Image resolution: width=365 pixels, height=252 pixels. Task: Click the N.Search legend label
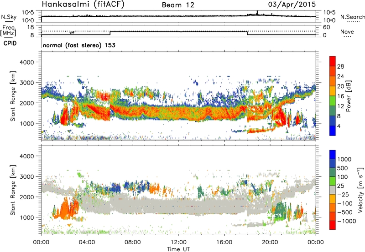(352, 17)
